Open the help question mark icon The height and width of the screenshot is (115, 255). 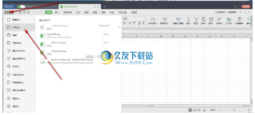[240, 12]
